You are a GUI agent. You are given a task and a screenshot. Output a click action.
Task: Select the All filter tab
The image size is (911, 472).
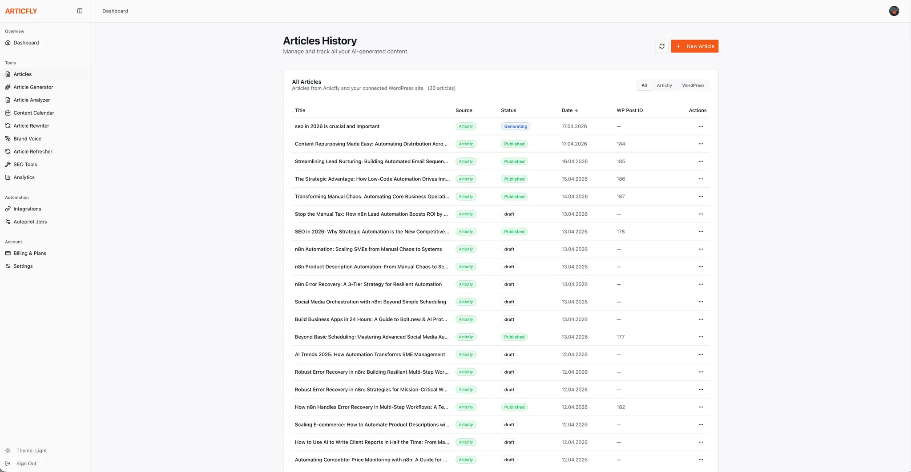[644, 85]
